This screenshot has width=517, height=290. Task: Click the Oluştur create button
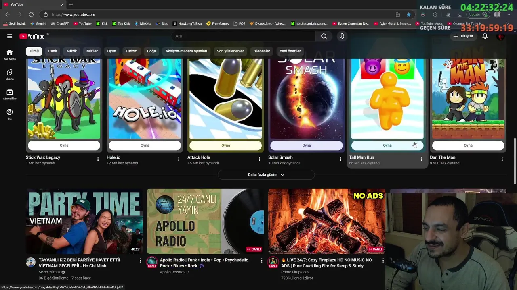point(463,36)
